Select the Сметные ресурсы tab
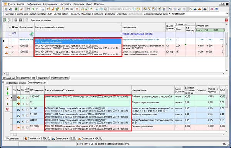 (x=37, y=83)
